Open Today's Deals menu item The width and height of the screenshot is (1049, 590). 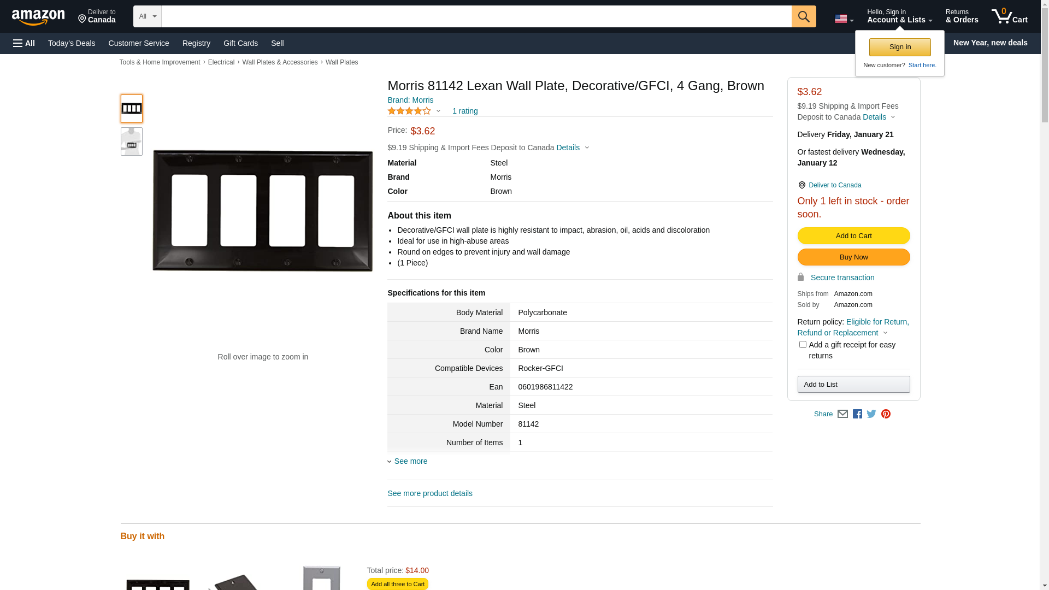[72, 43]
